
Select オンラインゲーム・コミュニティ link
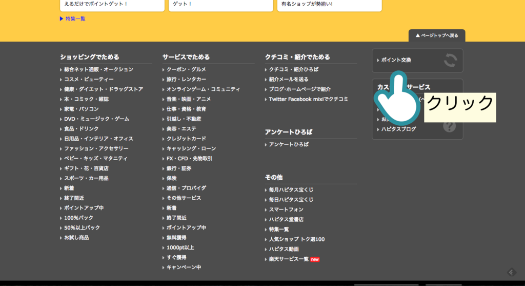tap(203, 89)
